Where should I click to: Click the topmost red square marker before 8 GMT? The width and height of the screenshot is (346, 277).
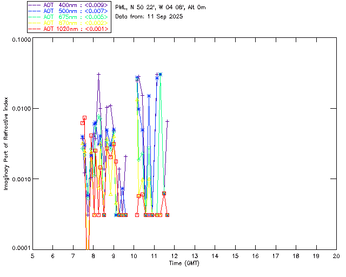tap(85, 117)
